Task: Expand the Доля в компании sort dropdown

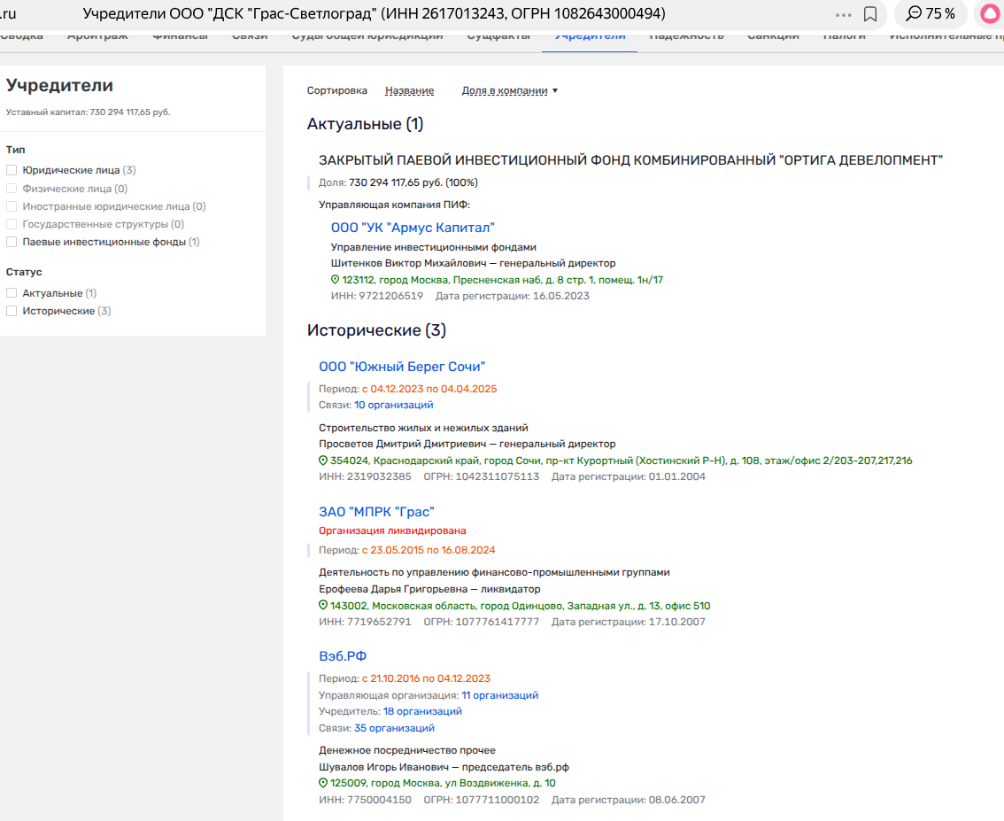Action: (510, 90)
